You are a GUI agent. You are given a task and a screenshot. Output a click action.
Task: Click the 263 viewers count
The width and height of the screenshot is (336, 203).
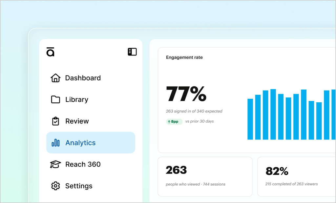tap(176, 170)
